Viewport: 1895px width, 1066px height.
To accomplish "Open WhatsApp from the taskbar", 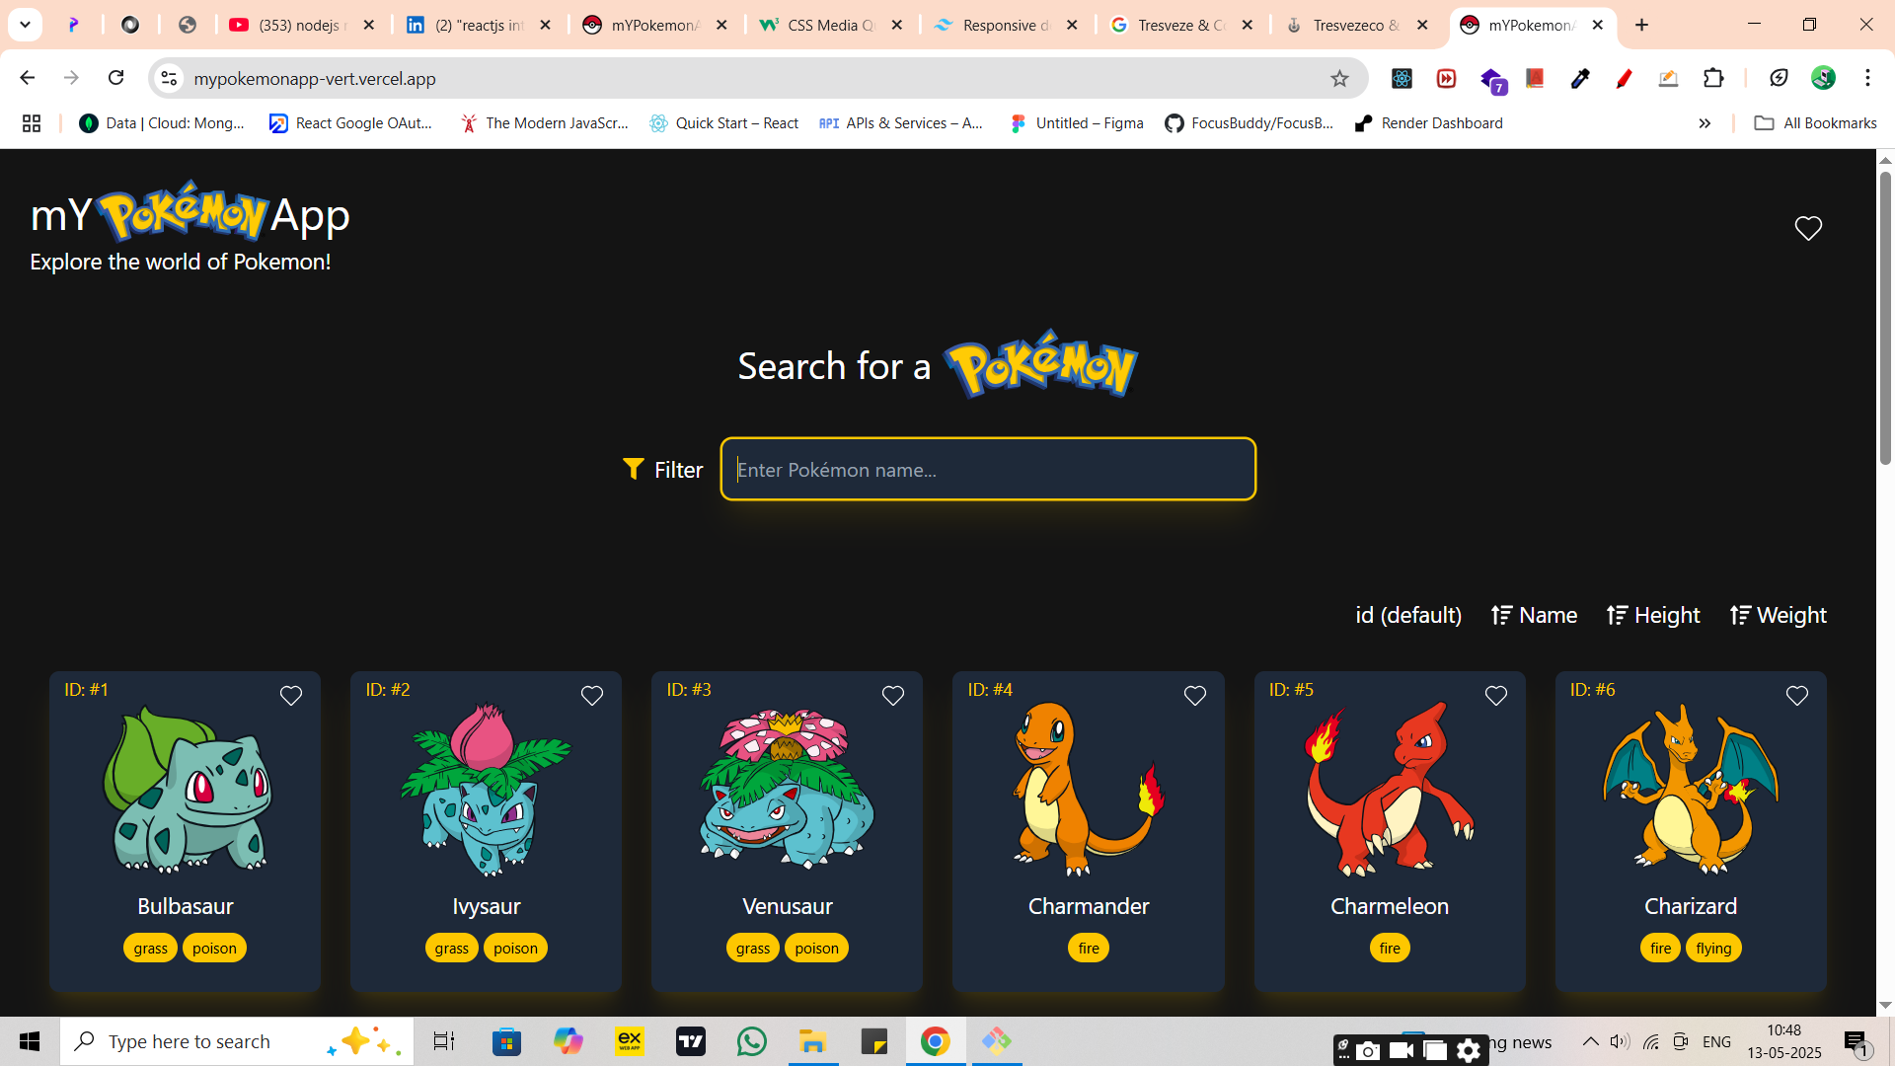I will [x=751, y=1041].
